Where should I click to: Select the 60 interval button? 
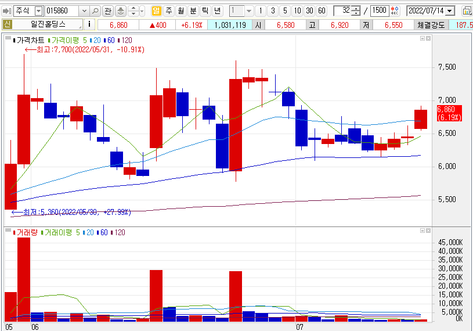322,11
